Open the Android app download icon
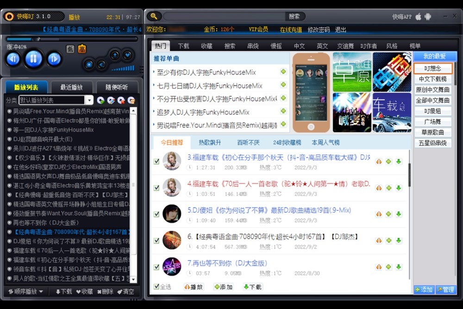This screenshot has height=309, width=463. 428,17
